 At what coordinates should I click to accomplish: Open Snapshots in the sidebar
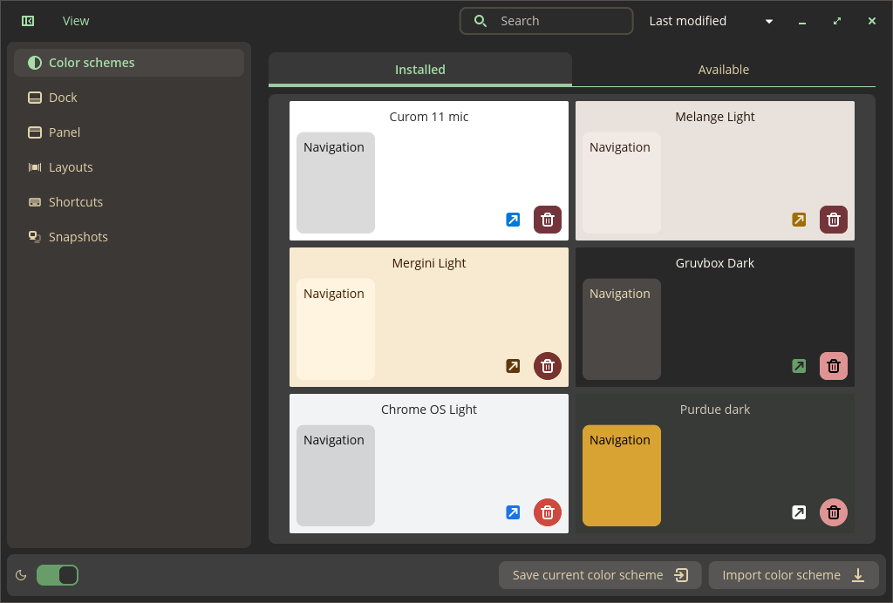(x=78, y=237)
